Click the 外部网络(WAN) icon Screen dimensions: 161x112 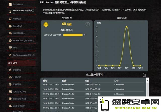point(10,99)
